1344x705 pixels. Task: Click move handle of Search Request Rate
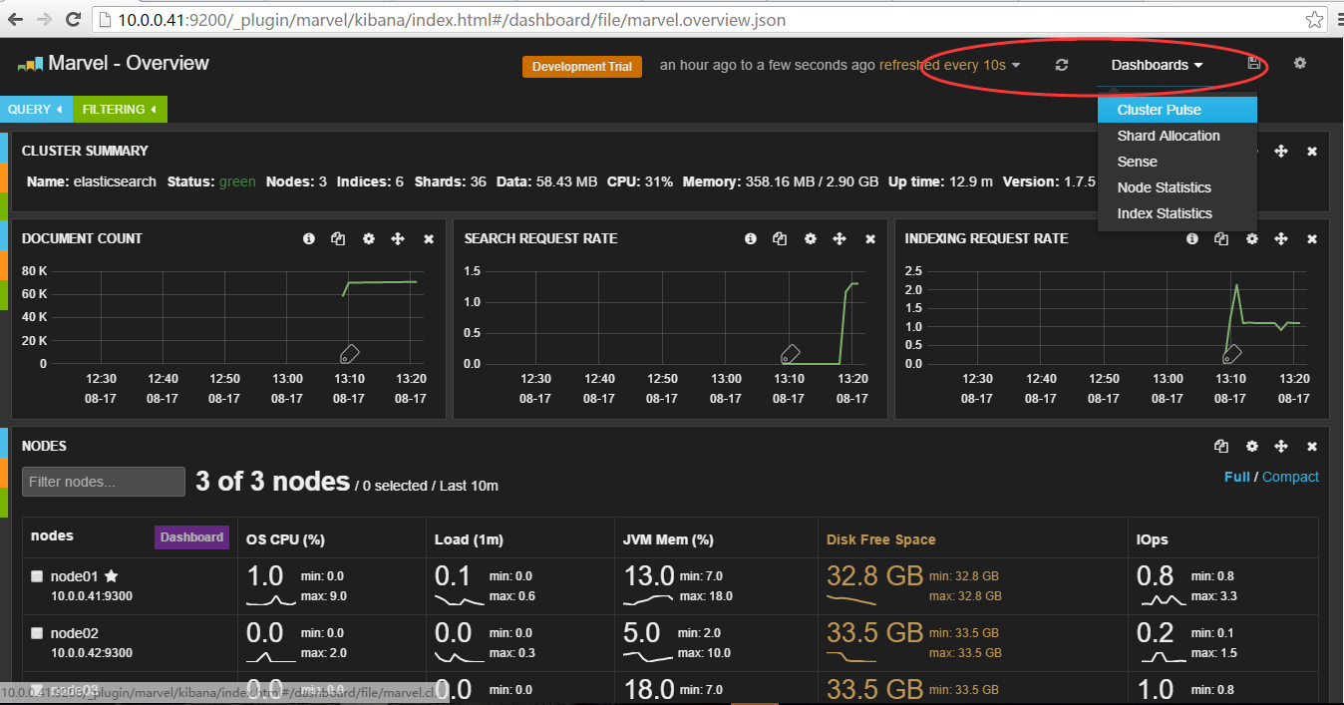pyautogui.click(x=840, y=239)
